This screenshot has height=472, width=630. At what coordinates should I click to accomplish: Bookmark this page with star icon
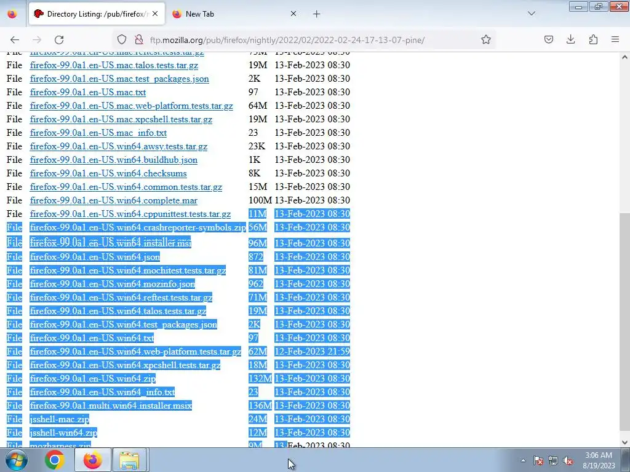coord(486,39)
